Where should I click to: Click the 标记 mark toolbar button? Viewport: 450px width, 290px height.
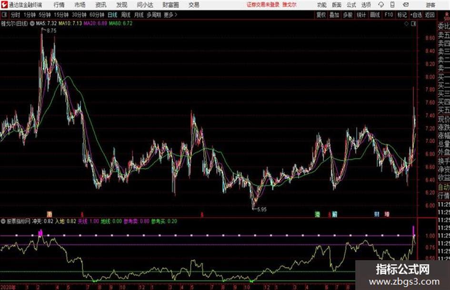(402, 15)
